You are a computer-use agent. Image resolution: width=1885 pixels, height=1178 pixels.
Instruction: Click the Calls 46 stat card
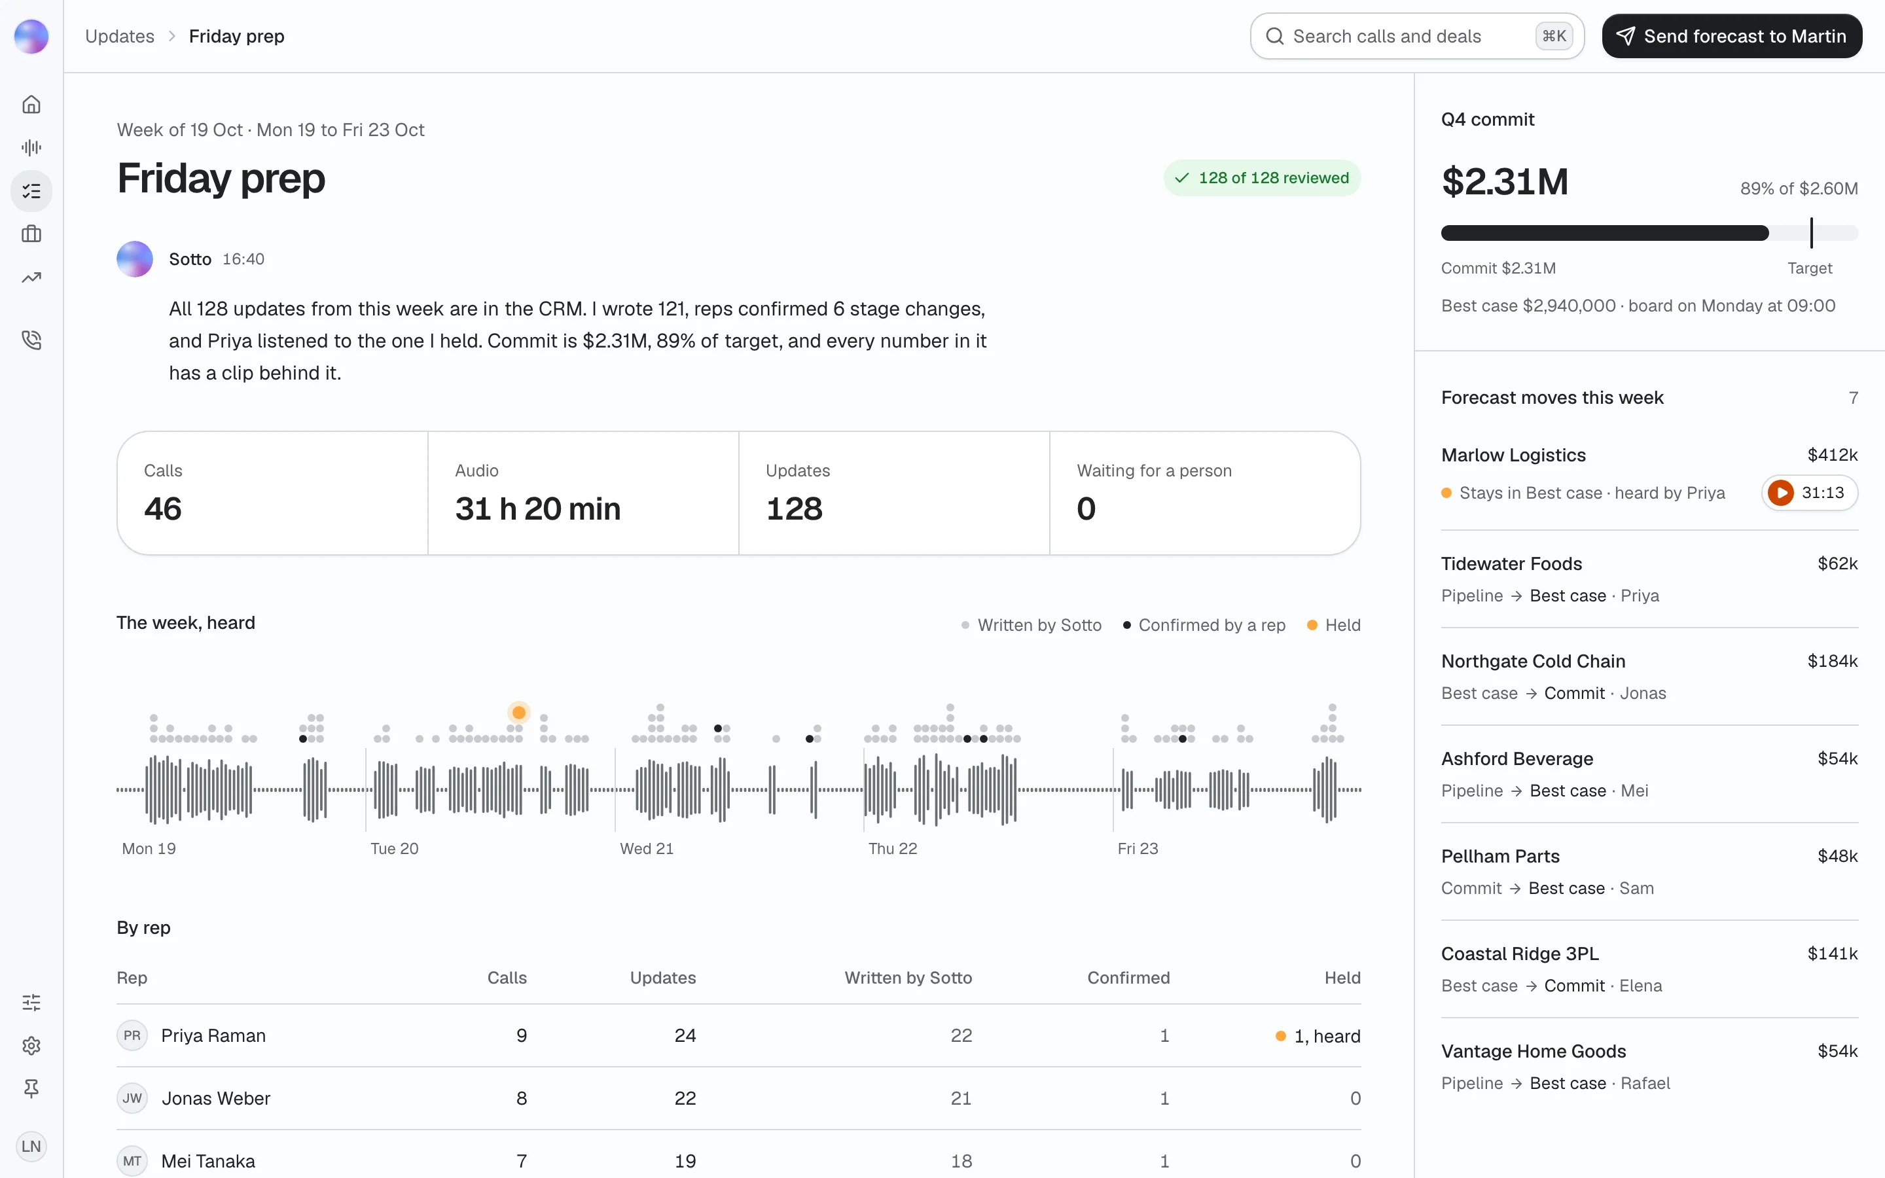point(273,493)
